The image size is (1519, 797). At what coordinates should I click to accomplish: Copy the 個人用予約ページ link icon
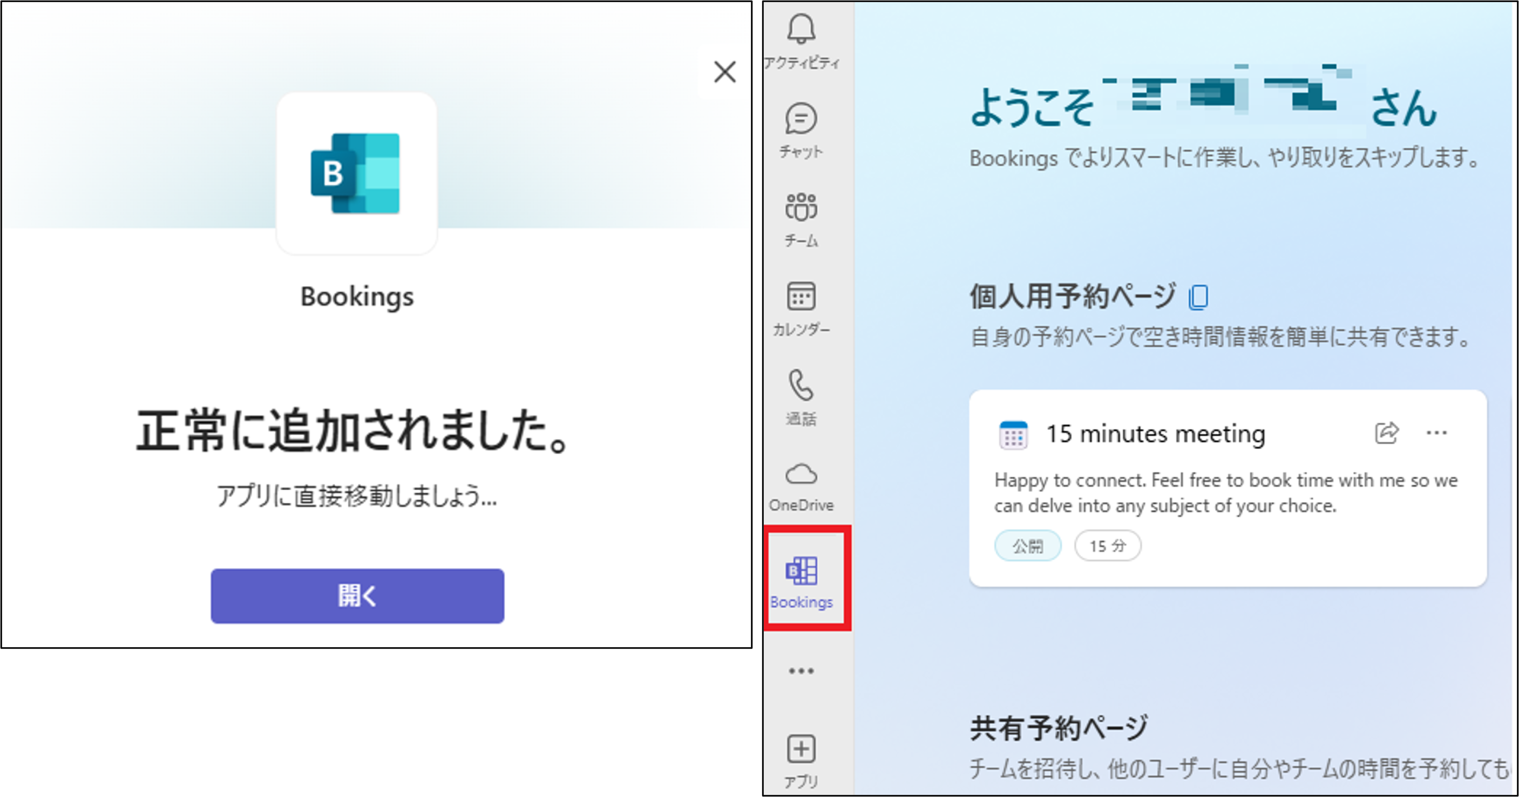pos(1198,297)
